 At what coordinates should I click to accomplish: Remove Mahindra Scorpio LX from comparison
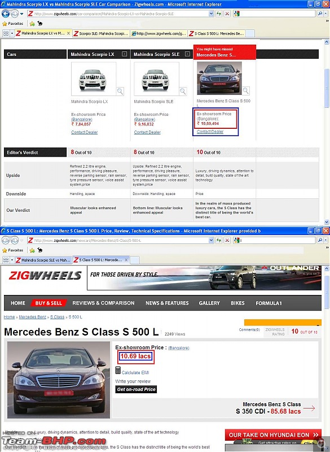coord(124,54)
